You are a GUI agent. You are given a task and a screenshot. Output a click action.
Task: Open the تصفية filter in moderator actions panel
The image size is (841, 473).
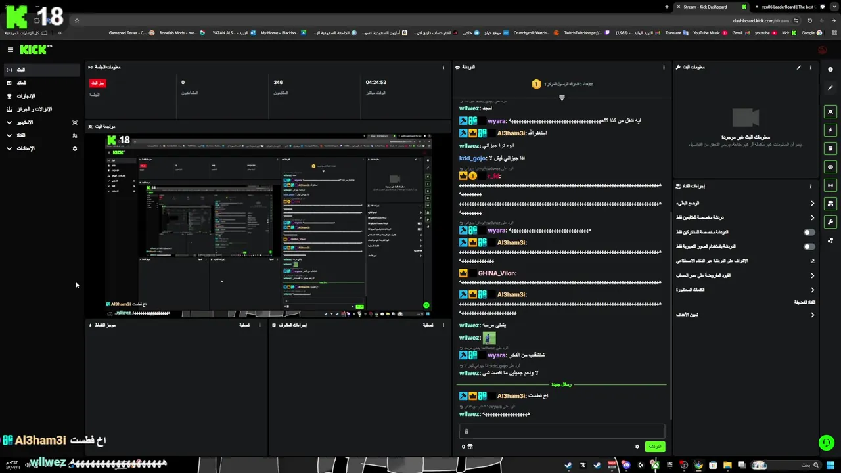click(x=428, y=325)
